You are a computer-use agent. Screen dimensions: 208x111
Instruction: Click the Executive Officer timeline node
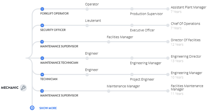click(132, 25)
